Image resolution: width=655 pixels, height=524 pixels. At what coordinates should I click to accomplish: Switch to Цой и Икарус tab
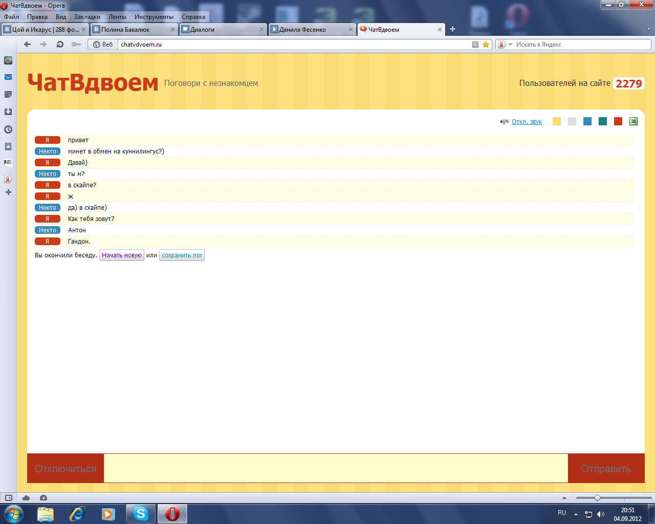point(45,30)
